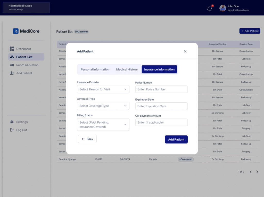Go to the previous page arrow

[x=251, y=172]
